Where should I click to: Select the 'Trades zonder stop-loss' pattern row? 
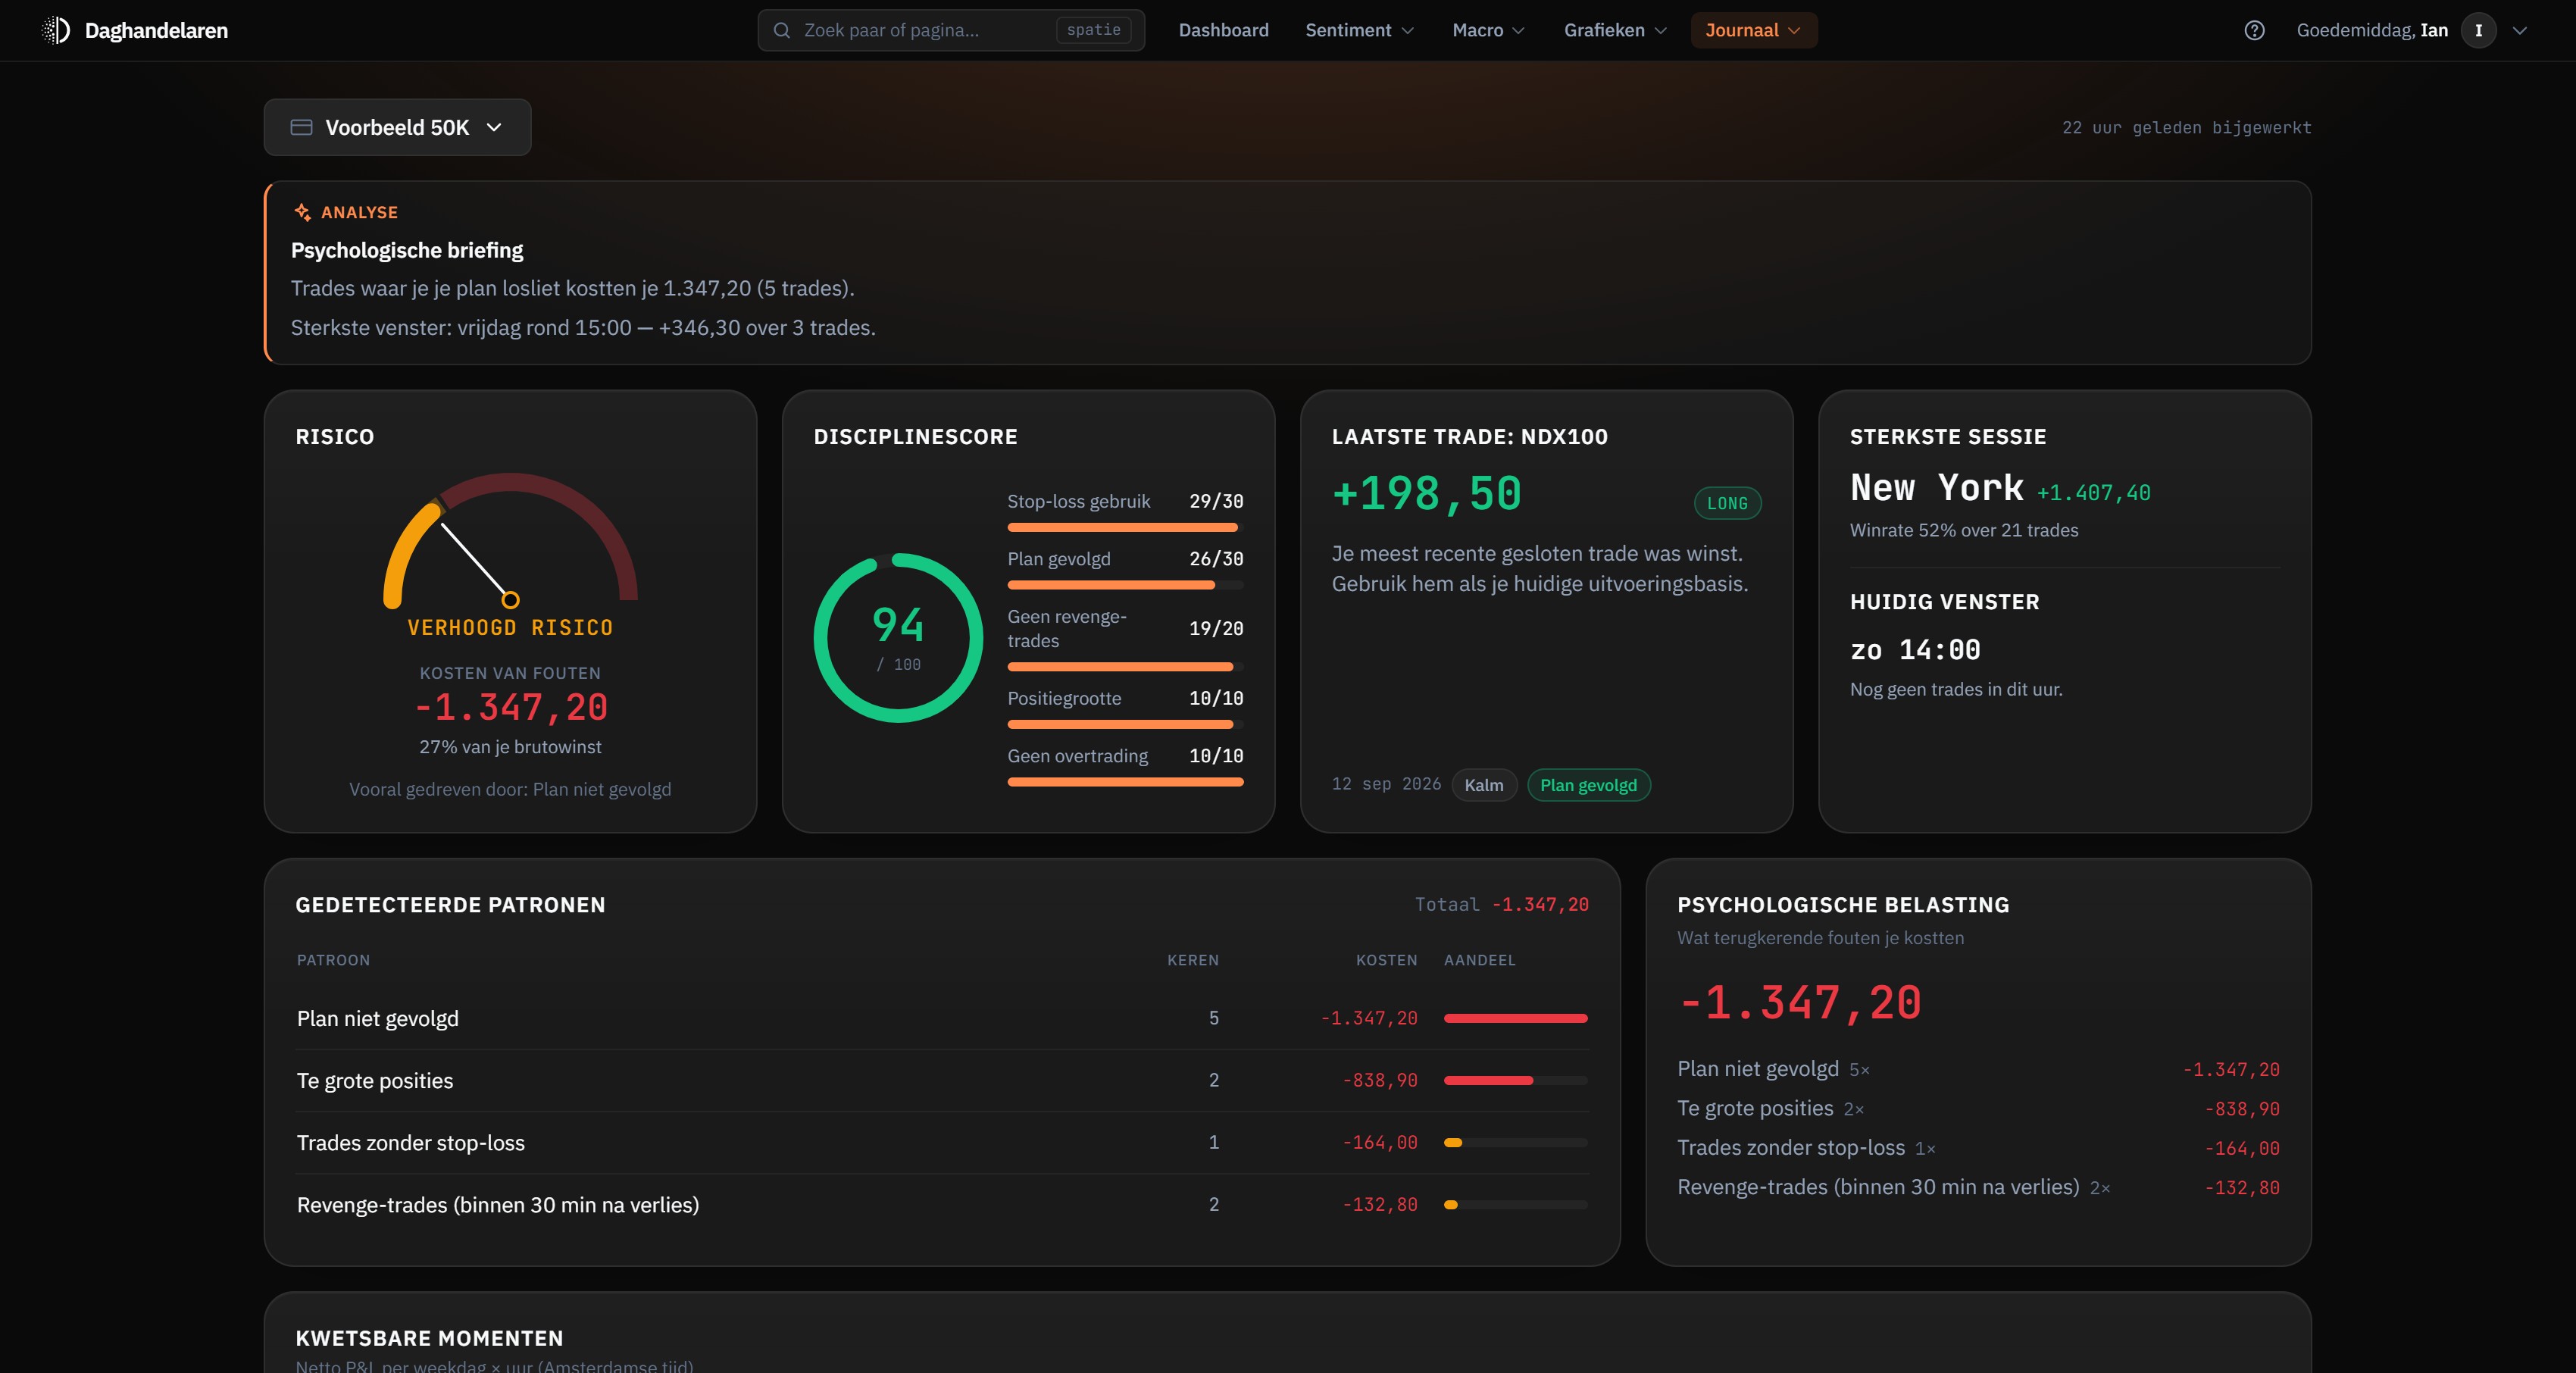point(942,1142)
